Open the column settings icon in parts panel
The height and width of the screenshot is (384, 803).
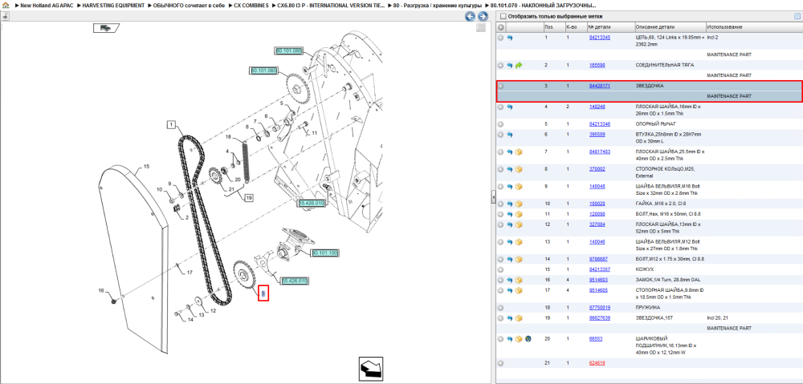(797, 16)
